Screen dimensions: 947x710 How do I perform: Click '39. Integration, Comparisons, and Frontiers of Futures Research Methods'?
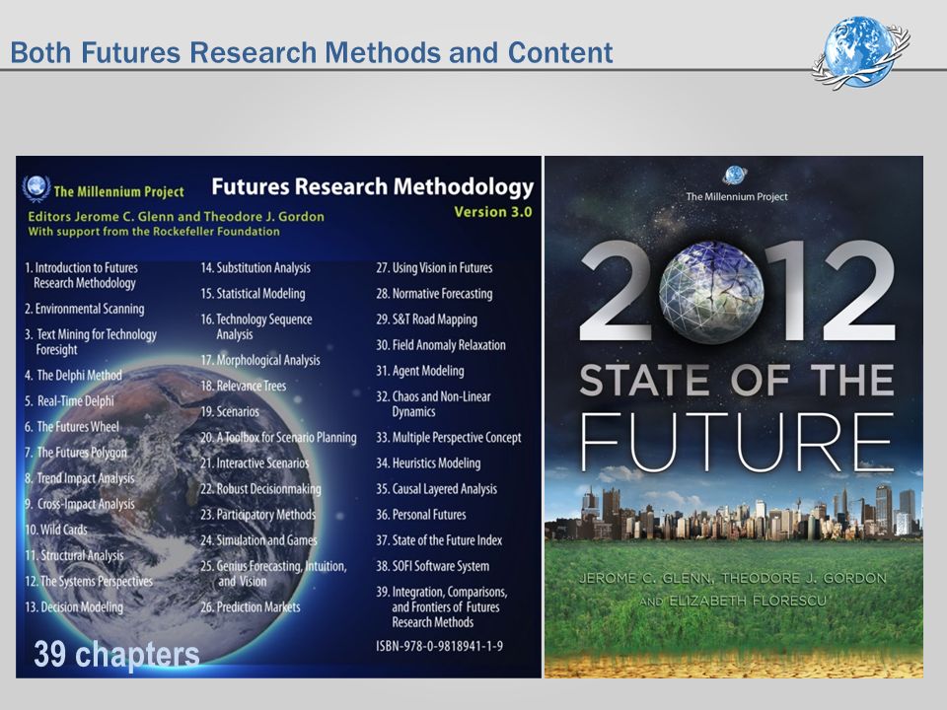pyautogui.click(x=442, y=606)
